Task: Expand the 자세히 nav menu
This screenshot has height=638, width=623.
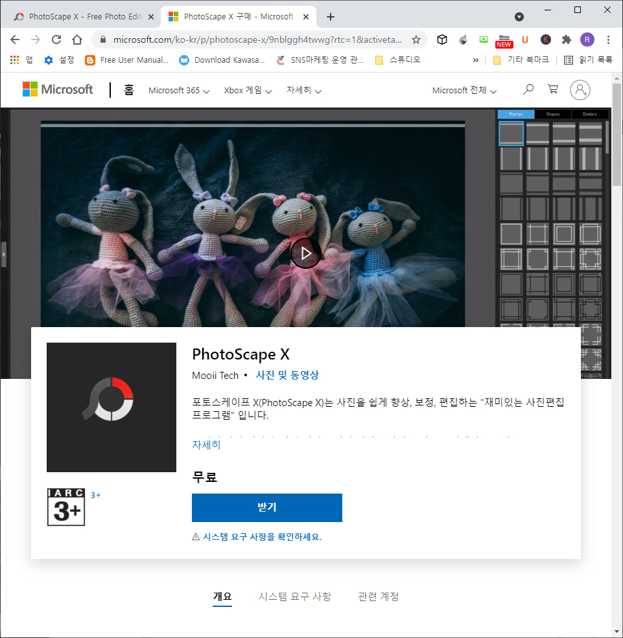Action: point(304,90)
